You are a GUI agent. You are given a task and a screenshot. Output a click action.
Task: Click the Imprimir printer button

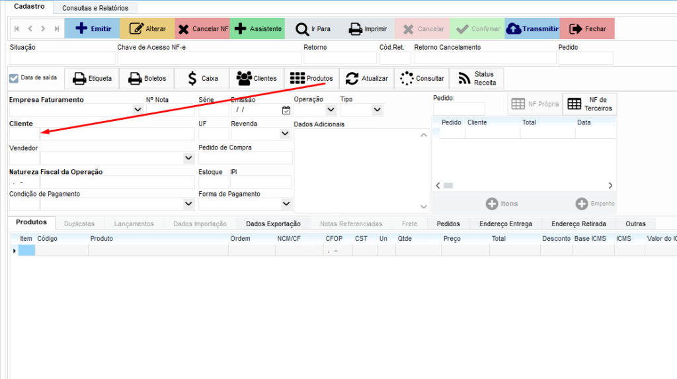click(x=368, y=28)
